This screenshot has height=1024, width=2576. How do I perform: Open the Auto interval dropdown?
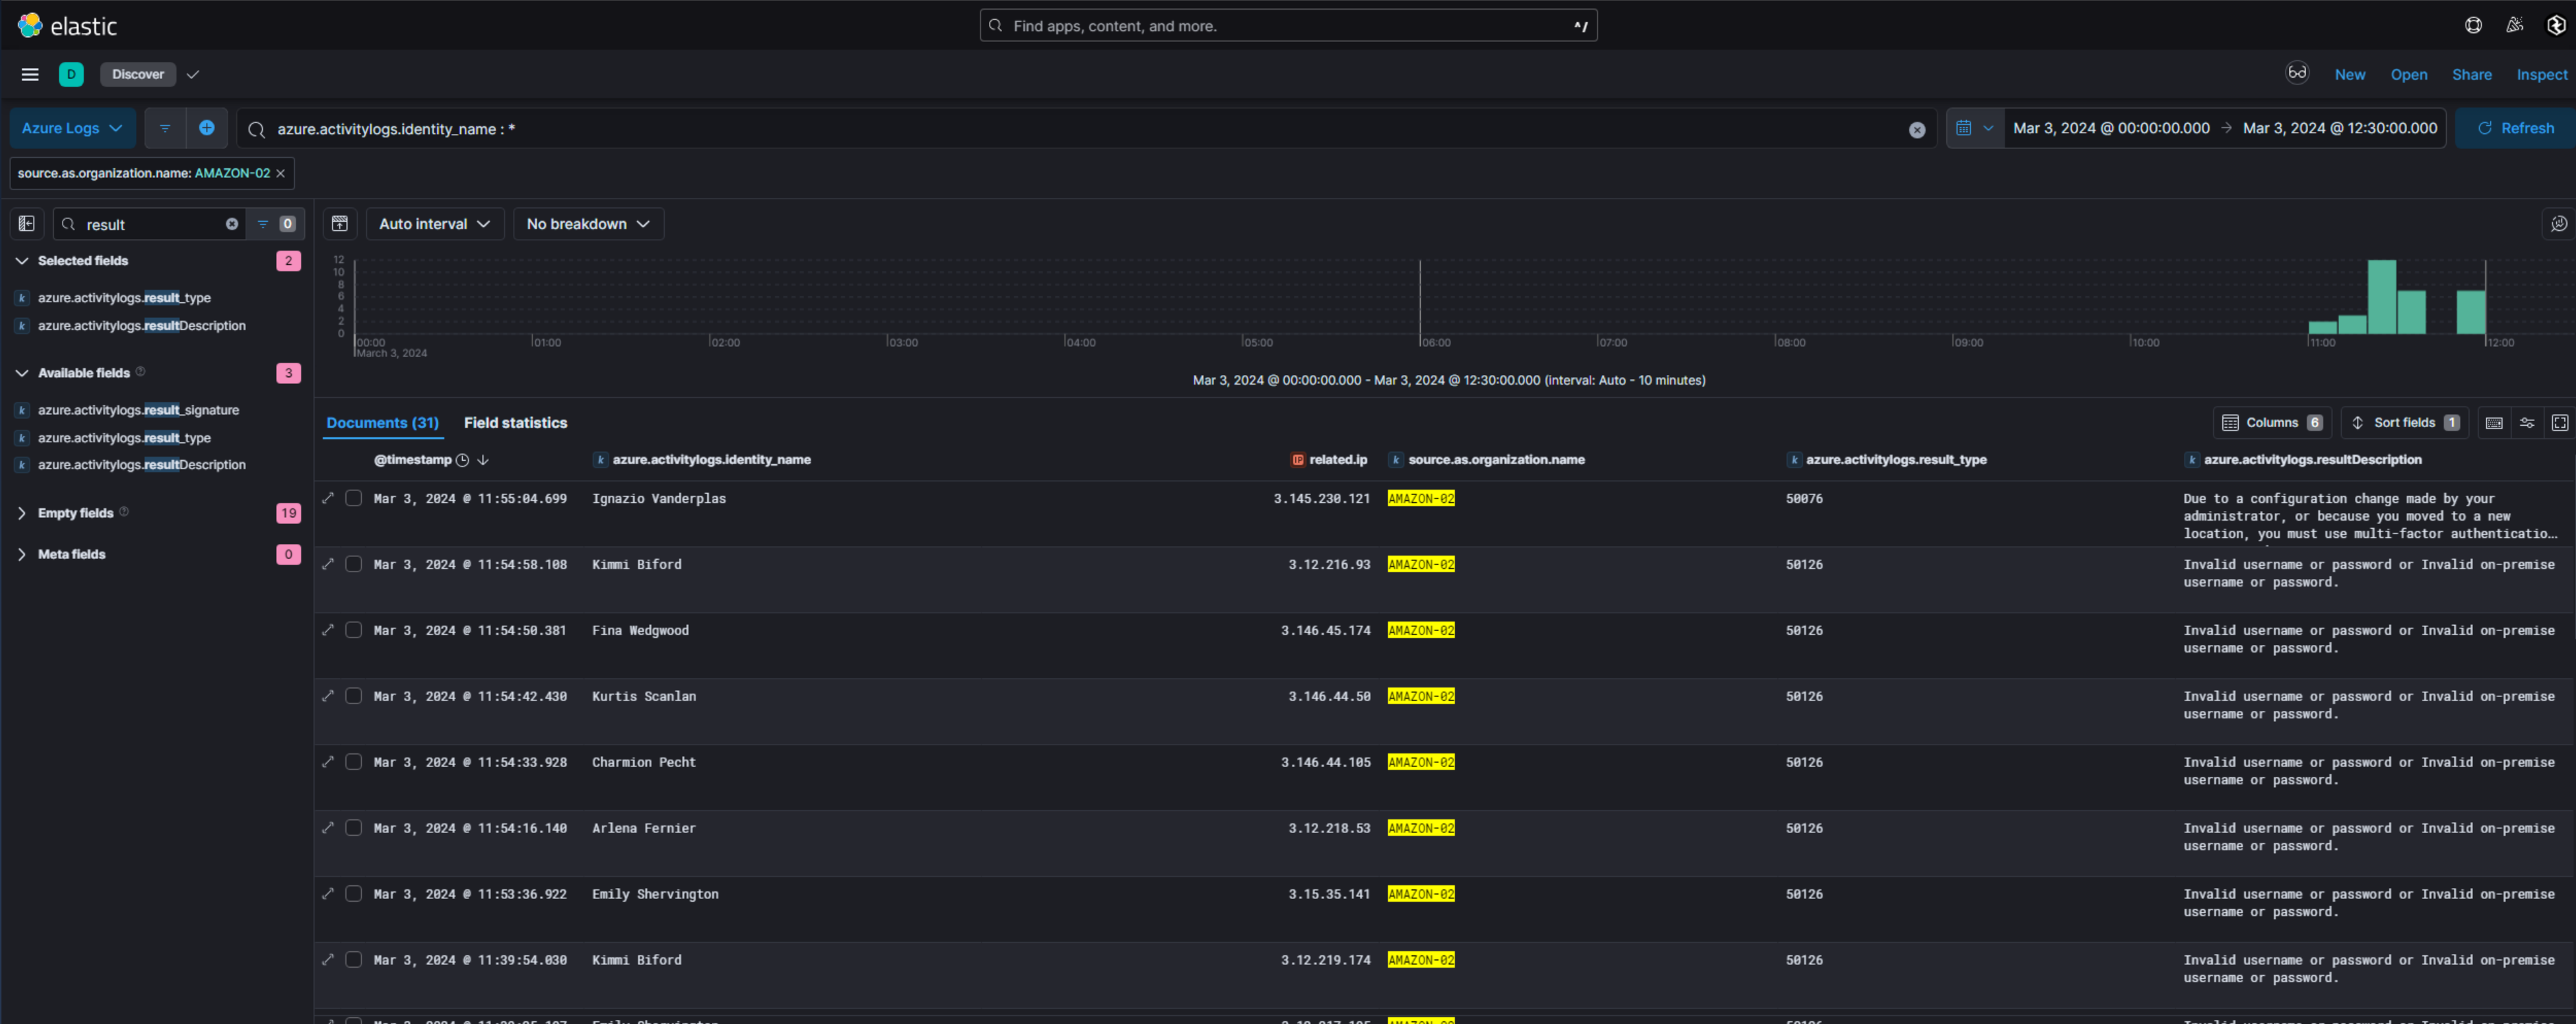(434, 224)
